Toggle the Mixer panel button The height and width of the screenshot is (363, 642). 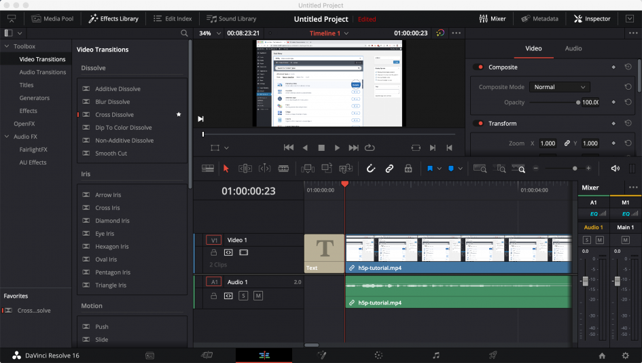pos(493,19)
